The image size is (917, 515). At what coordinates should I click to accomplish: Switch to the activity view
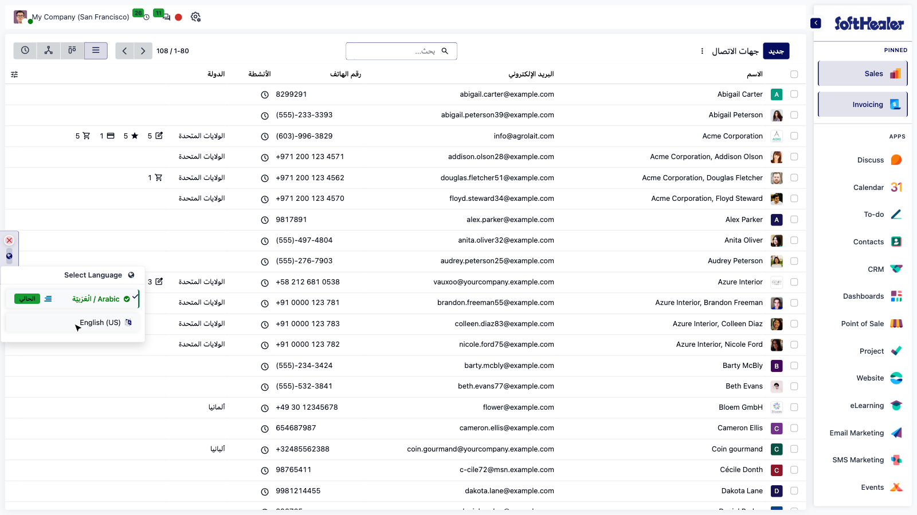[25, 50]
